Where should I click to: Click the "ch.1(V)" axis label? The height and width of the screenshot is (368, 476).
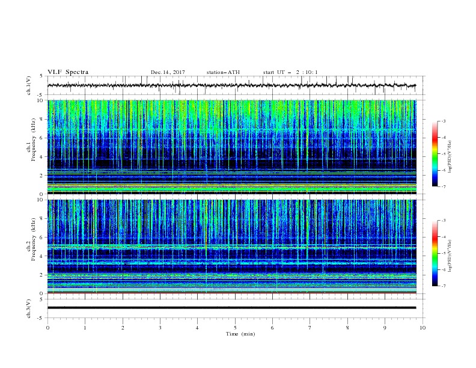coord(29,85)
